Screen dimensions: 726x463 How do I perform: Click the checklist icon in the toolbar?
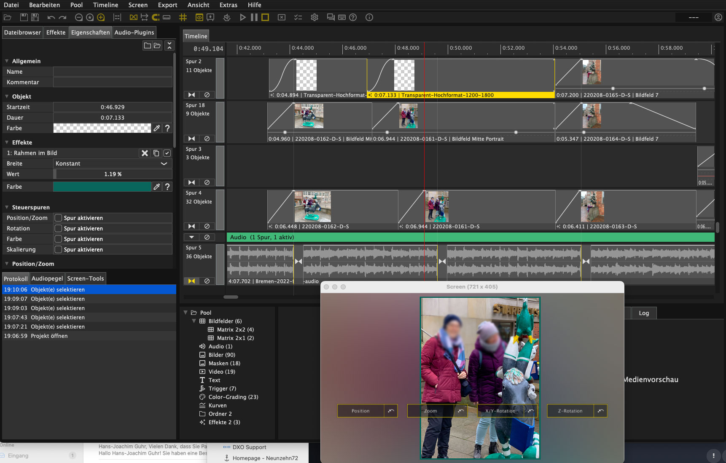point(298,17)
